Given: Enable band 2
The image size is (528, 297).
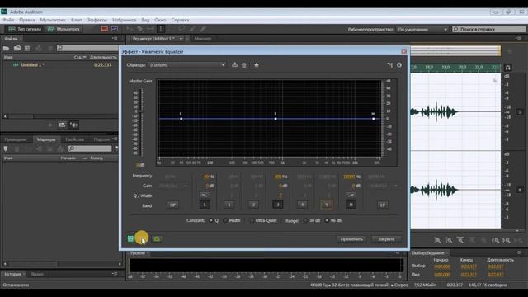Looking at the screenshot, I should 253,205.
